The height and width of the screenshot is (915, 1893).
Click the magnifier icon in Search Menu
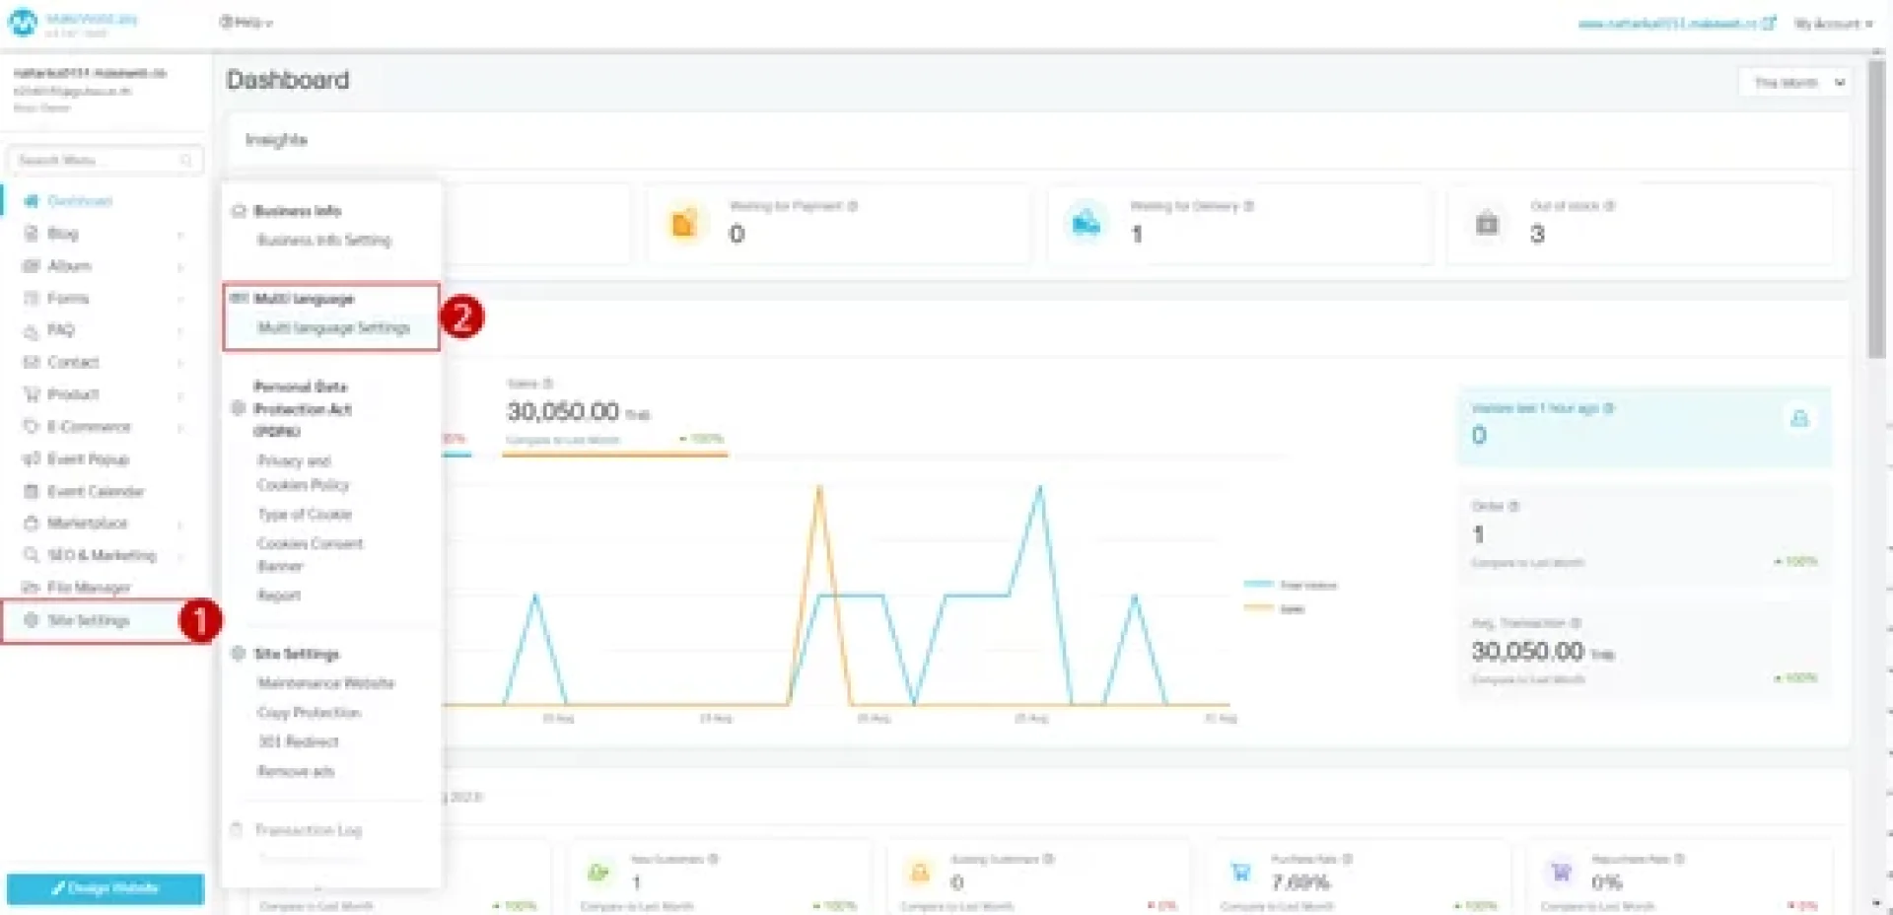point(186,160)
